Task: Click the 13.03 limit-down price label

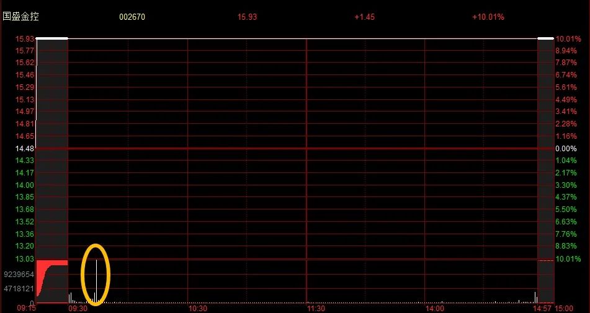Action: [x=25, y=258]
